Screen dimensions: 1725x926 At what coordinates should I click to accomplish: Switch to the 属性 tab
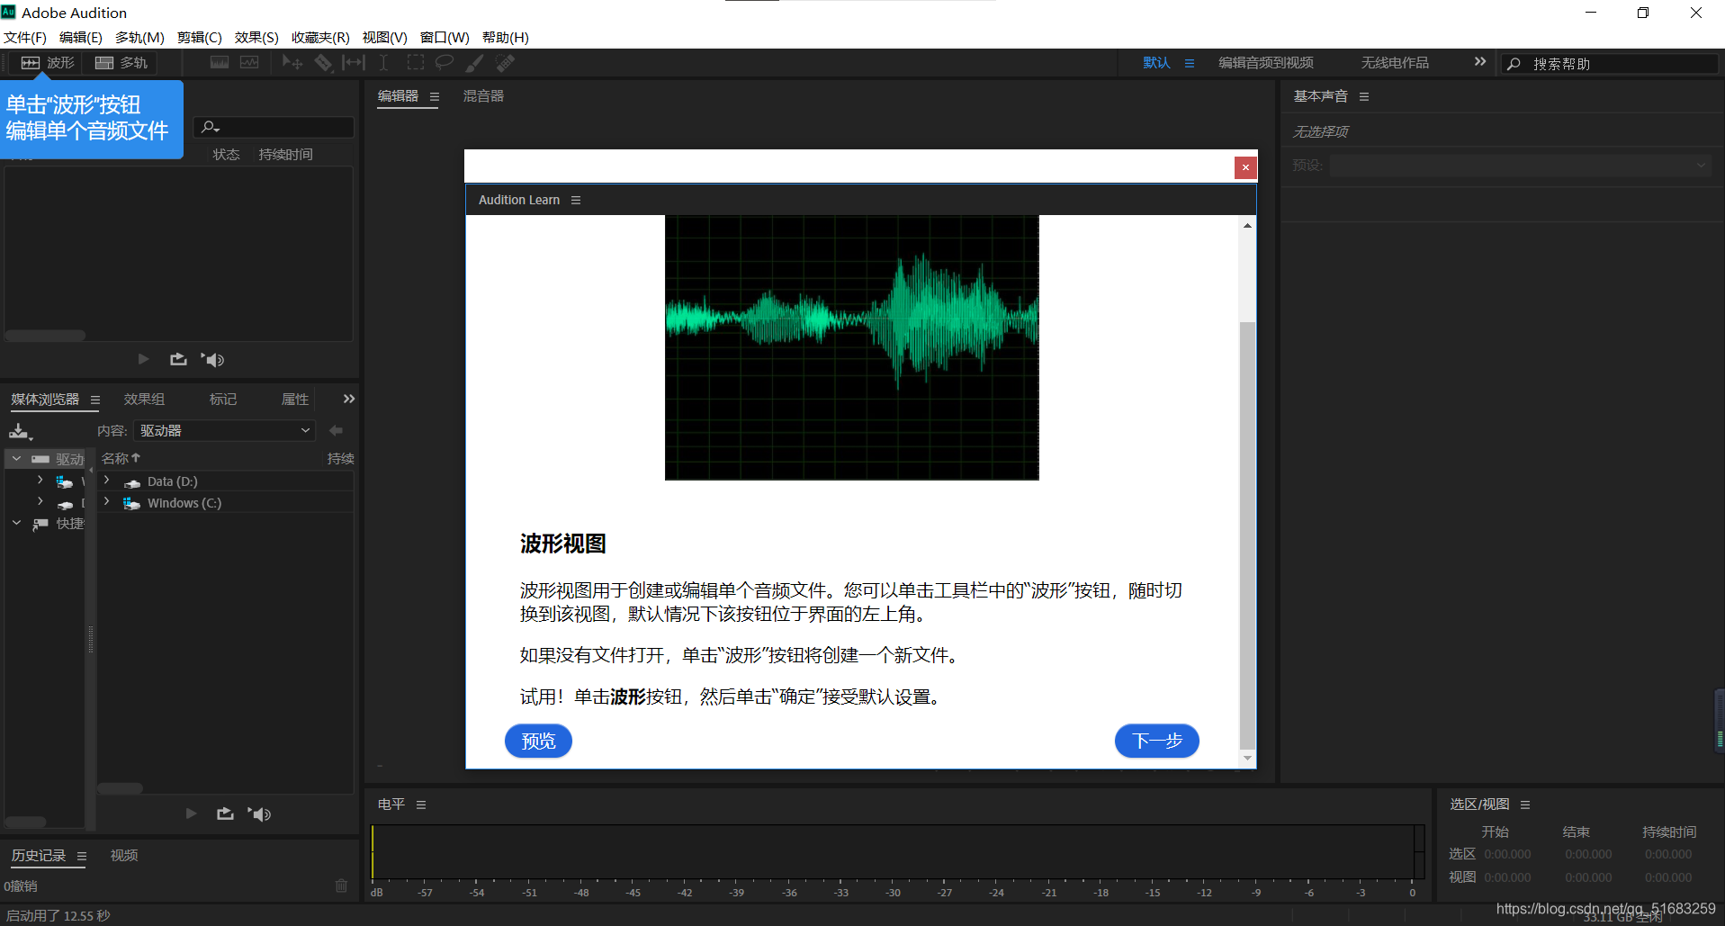(295, 400)
